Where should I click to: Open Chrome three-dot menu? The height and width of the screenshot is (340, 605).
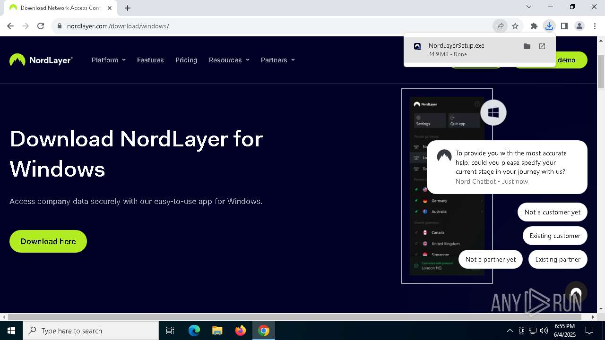[595, 26]
